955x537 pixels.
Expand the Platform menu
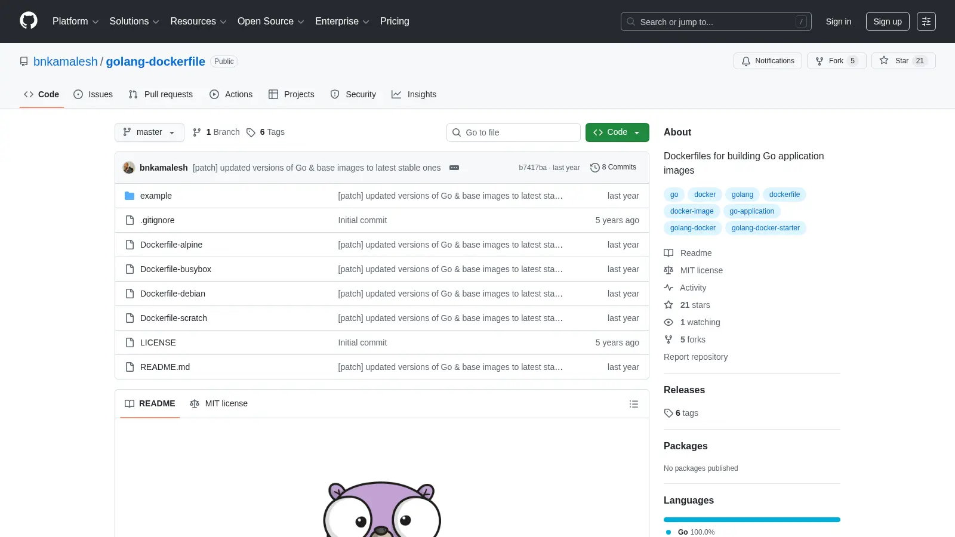(x=75, y=21)
